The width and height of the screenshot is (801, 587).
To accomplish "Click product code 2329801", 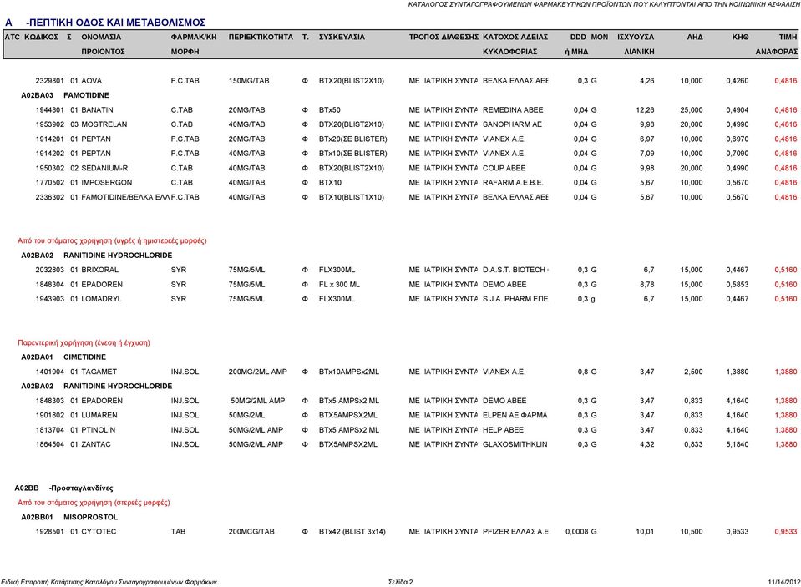I will coord(49,81).
